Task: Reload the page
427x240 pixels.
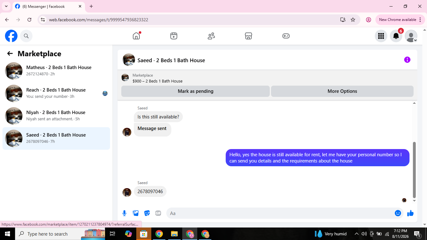Action: click(x=29, y=20)
